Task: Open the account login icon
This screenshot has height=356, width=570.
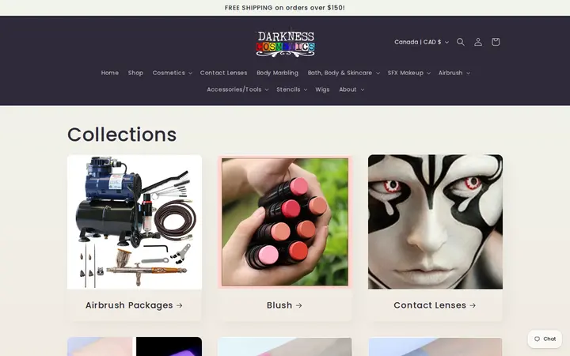Action: 478,42
